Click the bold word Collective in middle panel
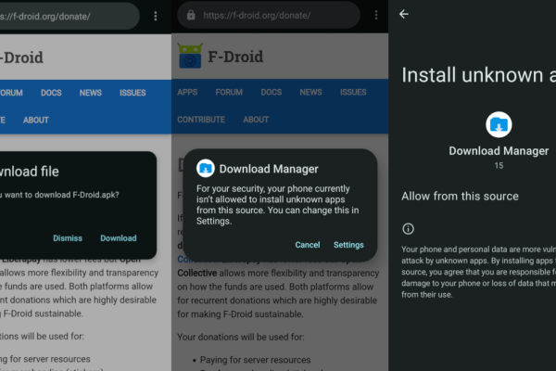 pyautogui.click(x=197, y=273)
